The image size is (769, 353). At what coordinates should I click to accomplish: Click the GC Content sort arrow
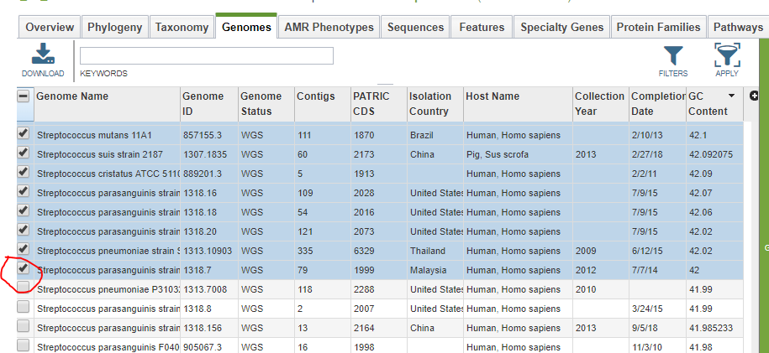pyautogui.click(x=731, y=96)
